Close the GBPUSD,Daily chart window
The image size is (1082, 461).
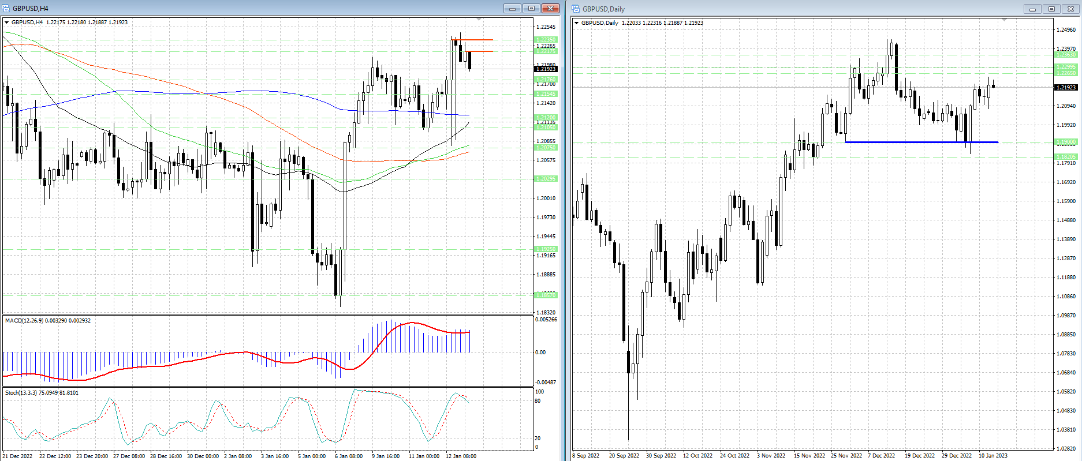[1070, 9]
